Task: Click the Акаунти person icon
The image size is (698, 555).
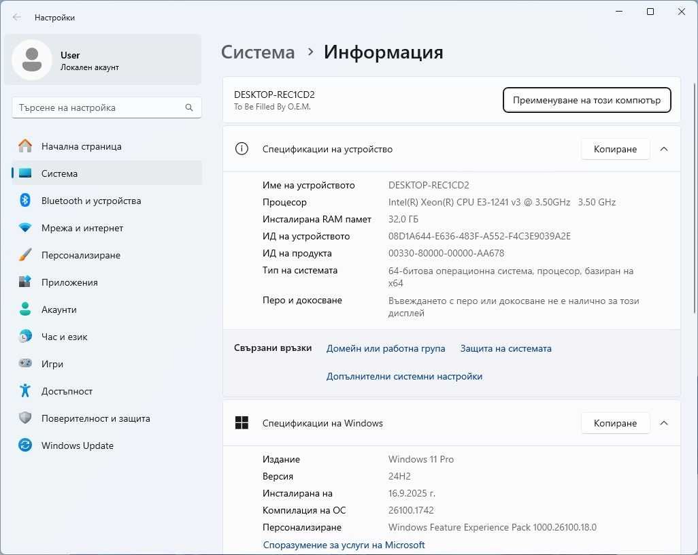Action: pos(25,309)
